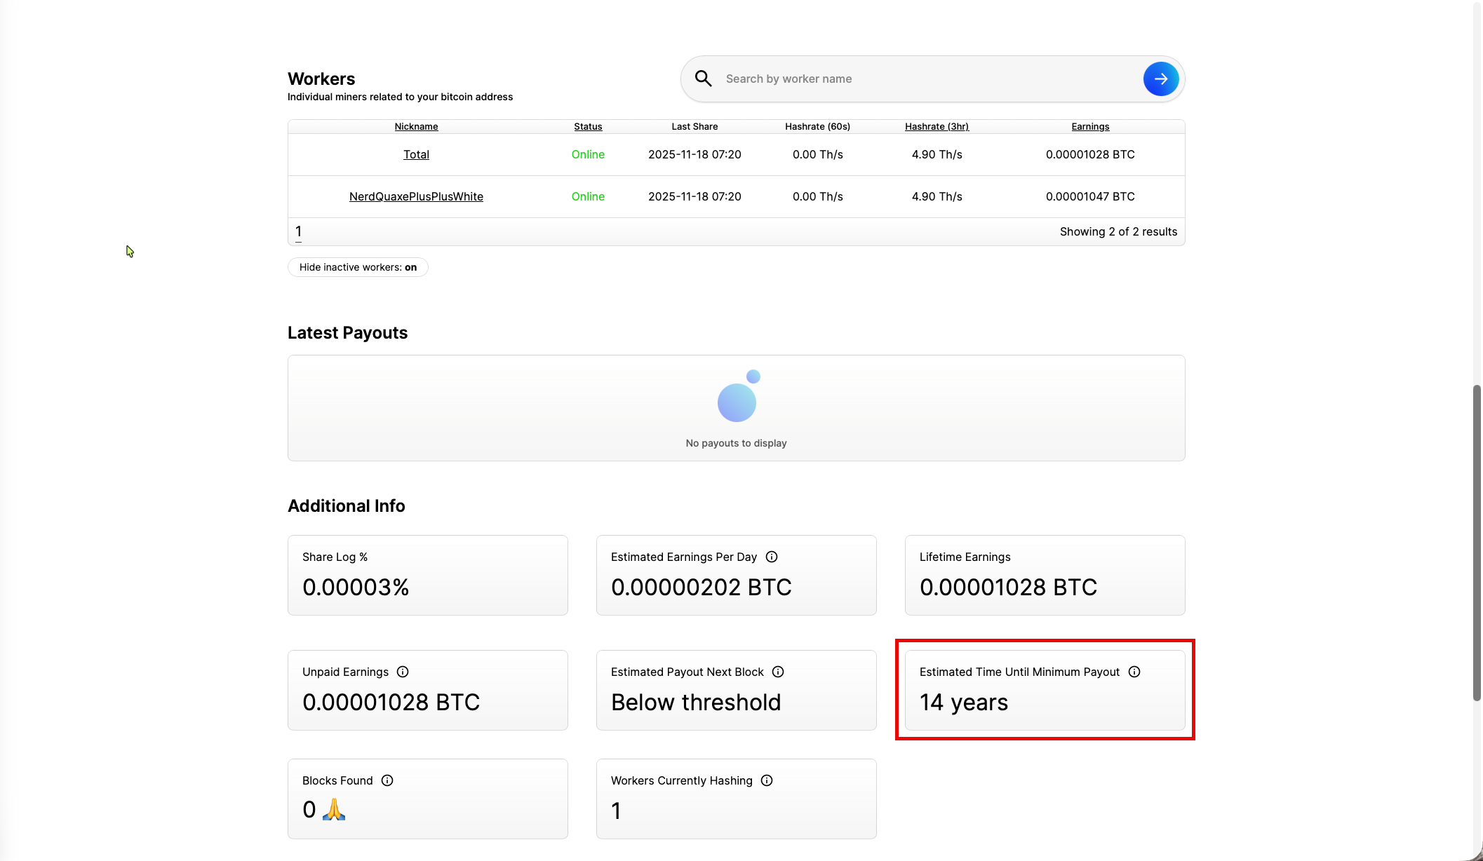1483x861 pixels.
Task: Toggle Hide inactive workers setting
Action: click(x=358, y=267)
